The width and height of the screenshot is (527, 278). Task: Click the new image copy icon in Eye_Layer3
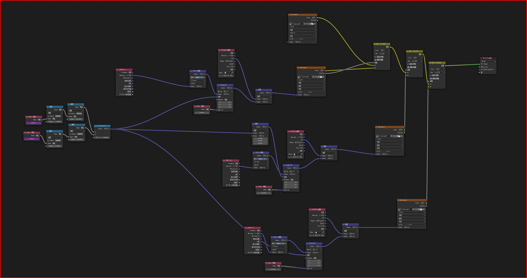coord(396,136)
